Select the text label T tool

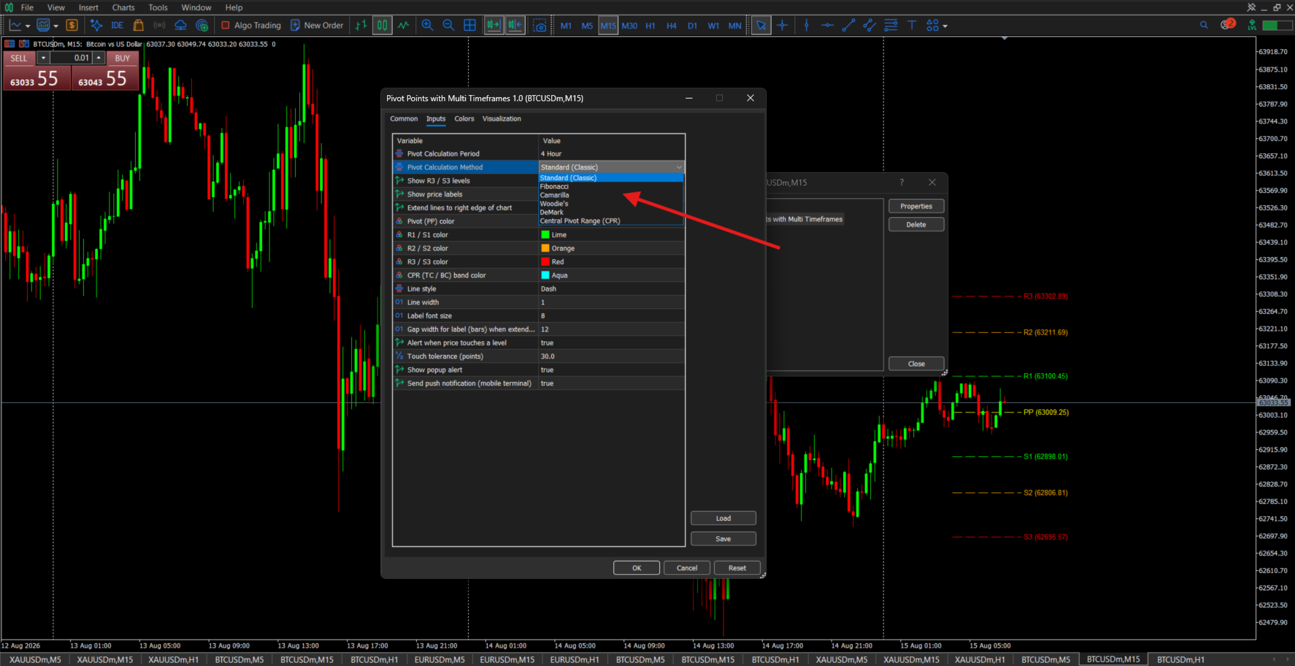(x=912, y=25)
